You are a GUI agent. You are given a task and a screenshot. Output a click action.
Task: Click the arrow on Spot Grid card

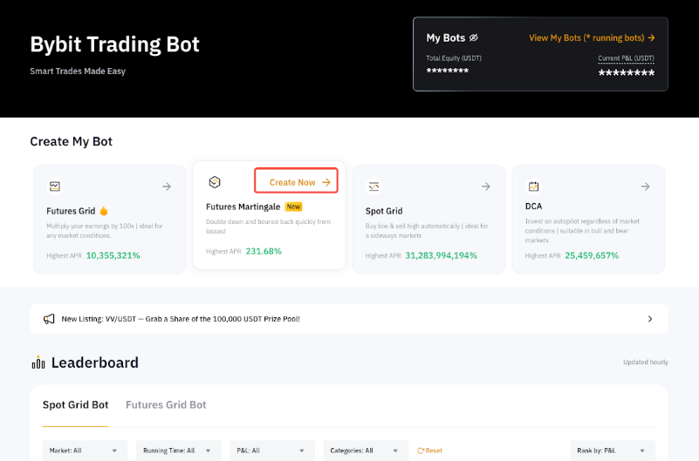pyautogui.click(x=486, y=186)
